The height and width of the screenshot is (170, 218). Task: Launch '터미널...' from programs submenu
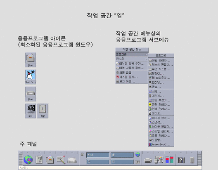tap(161, 83)
